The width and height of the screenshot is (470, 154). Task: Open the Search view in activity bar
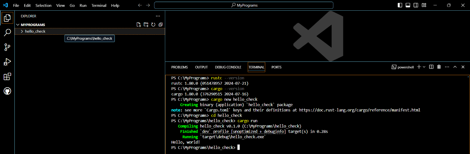7,33
